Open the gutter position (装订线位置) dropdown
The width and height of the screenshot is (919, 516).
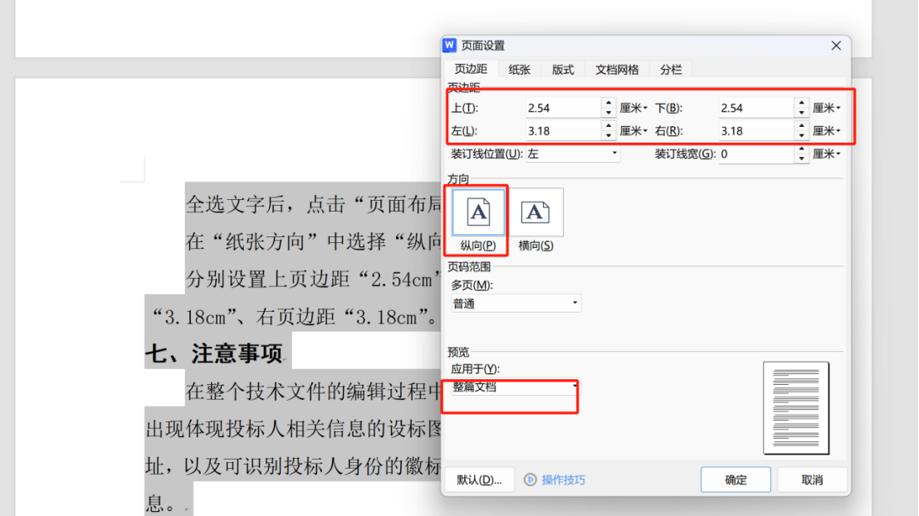614,153
